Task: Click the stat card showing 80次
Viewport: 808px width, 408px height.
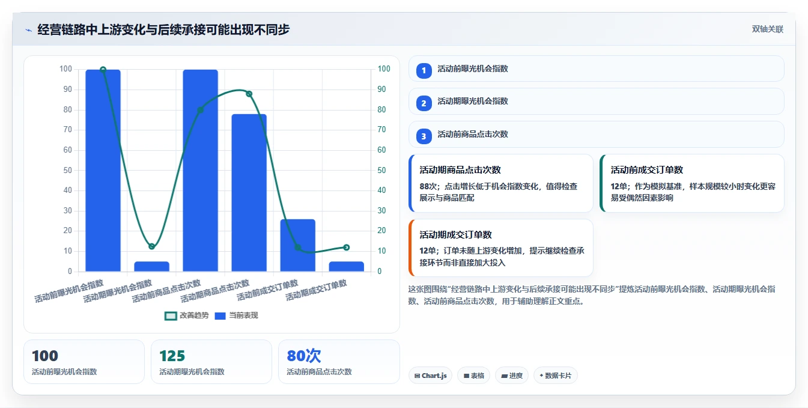Action: pyautogui.click(x=339, y=362)
